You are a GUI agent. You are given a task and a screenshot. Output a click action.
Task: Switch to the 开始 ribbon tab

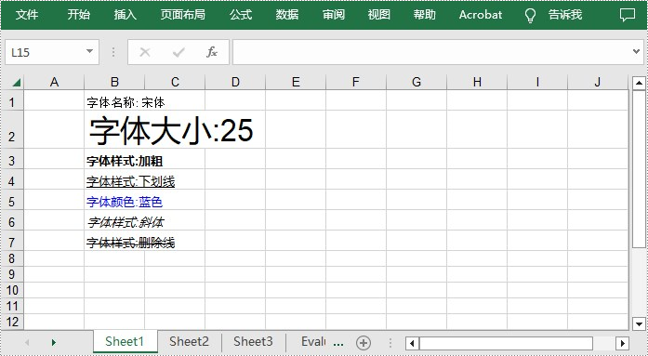(x=78, y=15)
